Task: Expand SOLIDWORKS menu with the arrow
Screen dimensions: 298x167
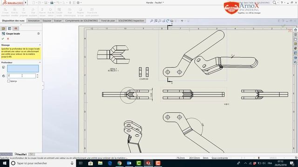Action: [x=26, y=3]
